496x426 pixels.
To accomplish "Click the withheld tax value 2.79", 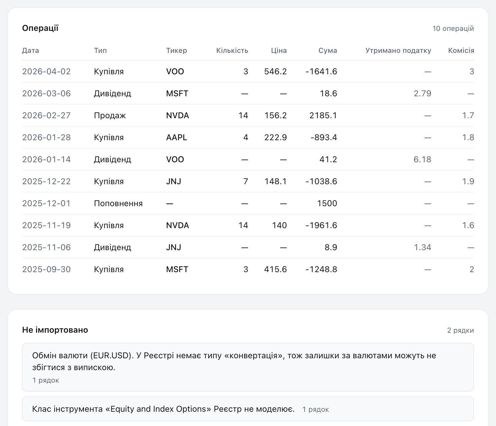I will (x=422, y=94).
